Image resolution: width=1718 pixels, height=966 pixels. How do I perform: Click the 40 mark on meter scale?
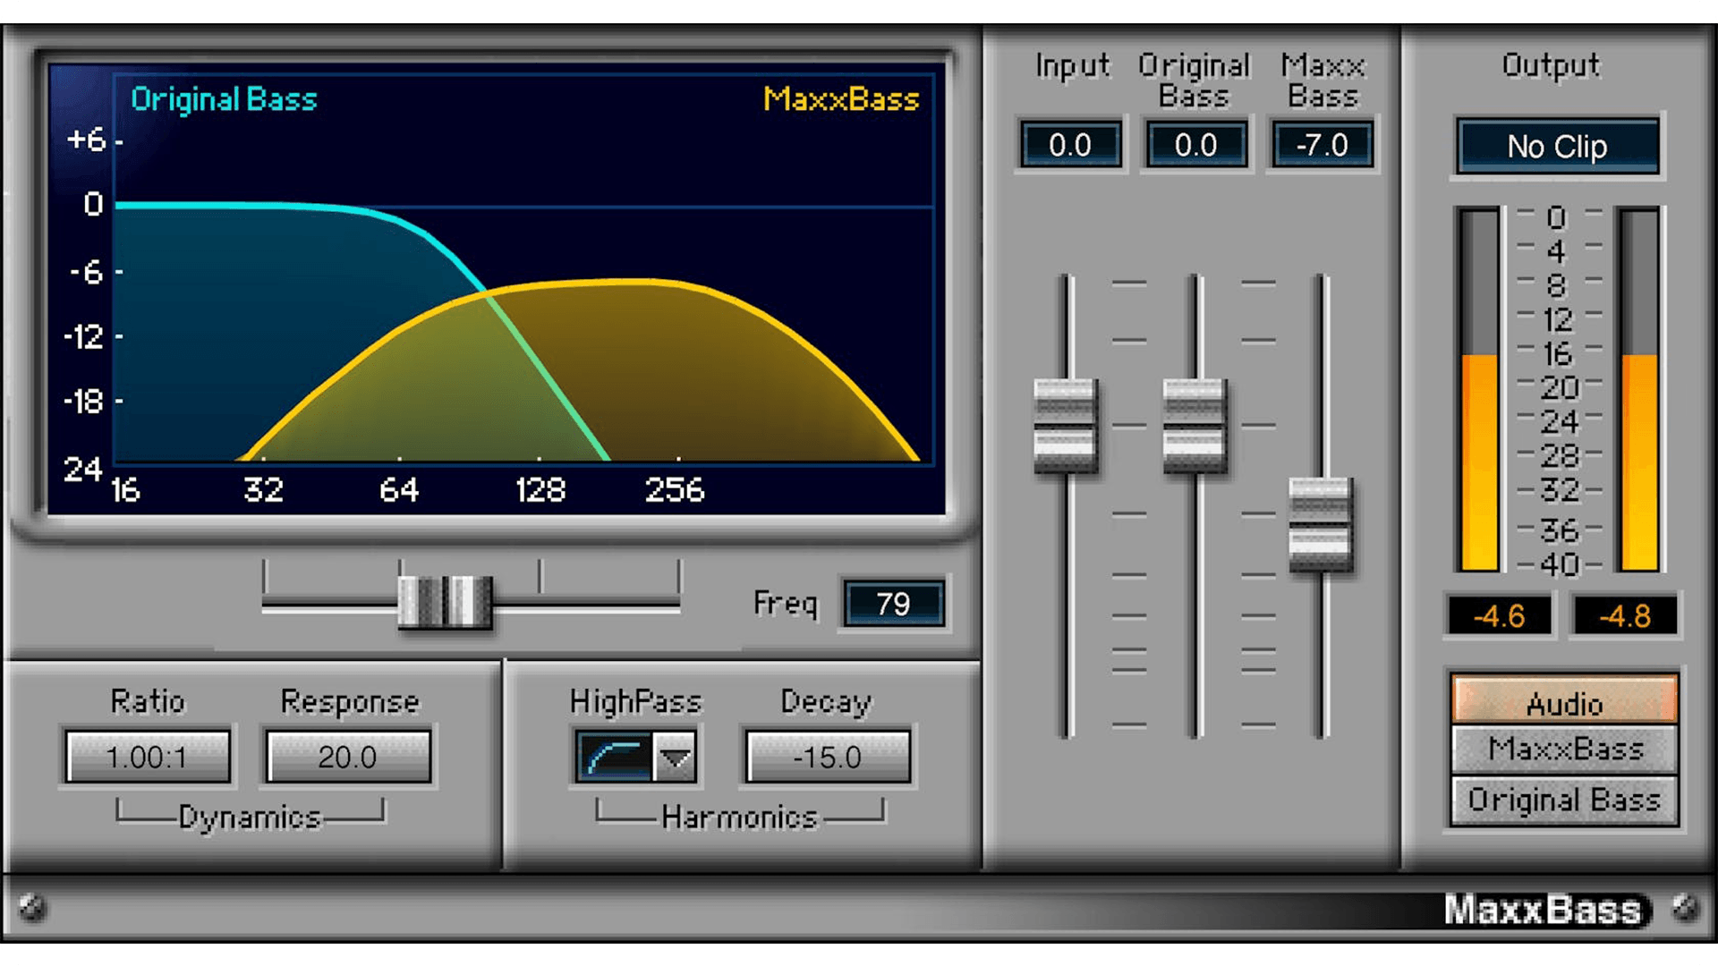click(1560, 564)
